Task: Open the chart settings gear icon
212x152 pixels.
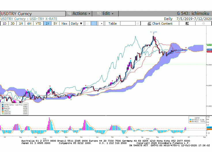Action: pyautogui.click(x=203, y=24)
